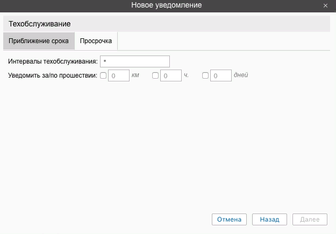Click the Далее button
Viewport: 336px width, 234px height.
(310, 219)
